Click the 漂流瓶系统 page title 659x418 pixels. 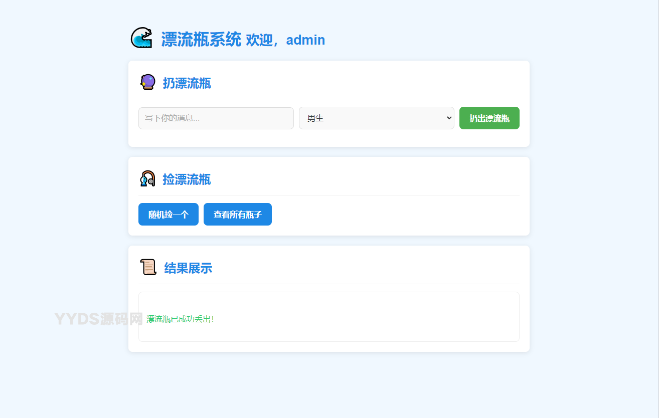(201, 40)
